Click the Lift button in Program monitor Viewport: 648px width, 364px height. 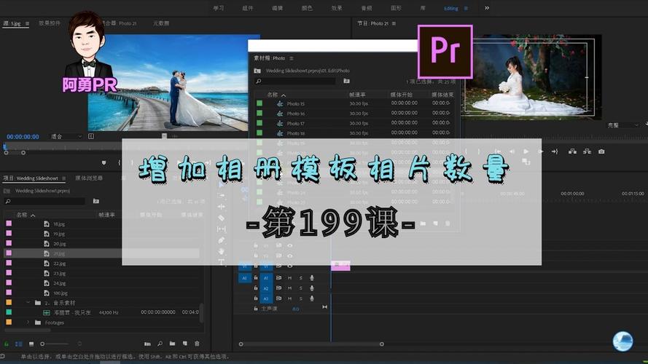pyautogui.click(x=572, y=151)
